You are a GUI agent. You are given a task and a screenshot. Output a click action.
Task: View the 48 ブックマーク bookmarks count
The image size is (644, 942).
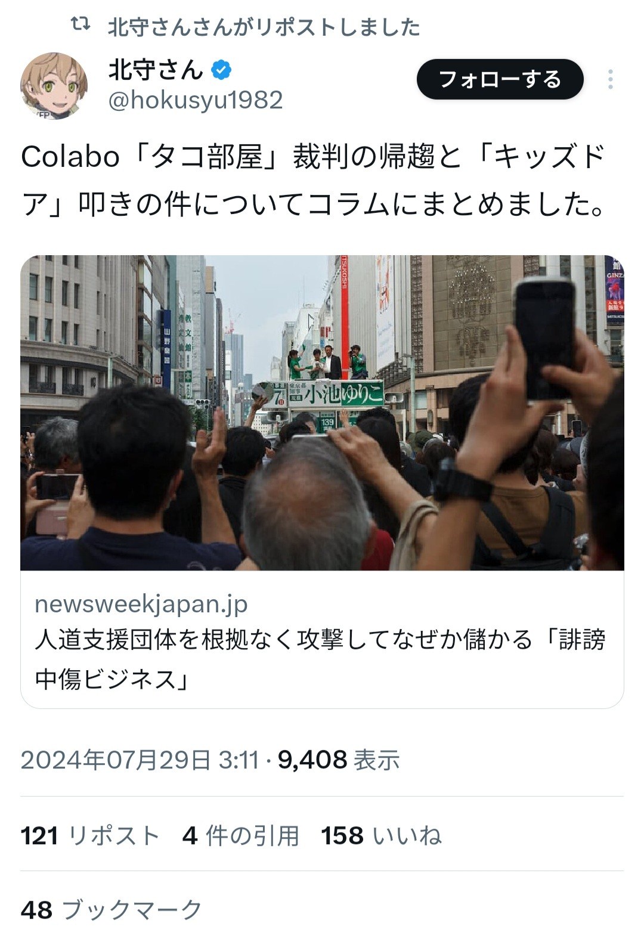(112, 910)
